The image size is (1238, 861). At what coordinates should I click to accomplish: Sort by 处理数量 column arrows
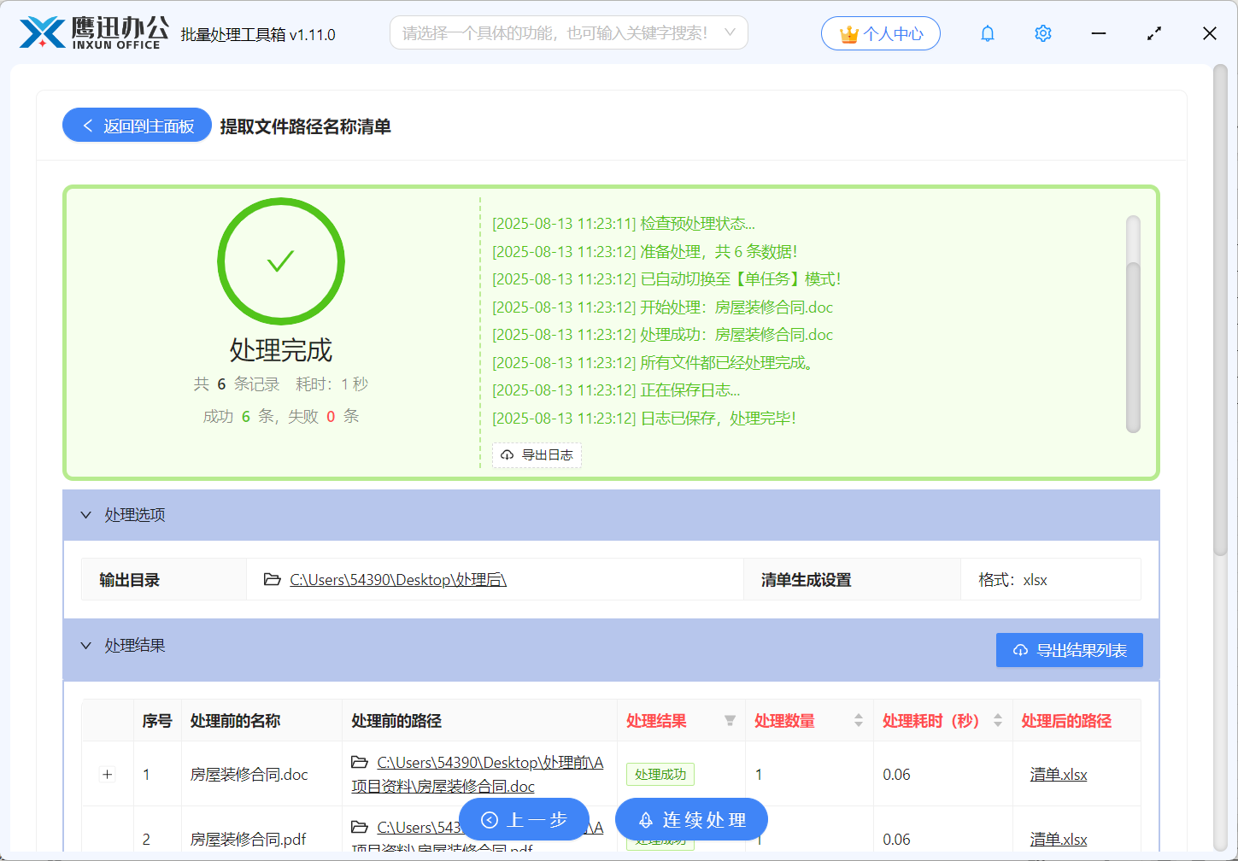click(858, 721)
